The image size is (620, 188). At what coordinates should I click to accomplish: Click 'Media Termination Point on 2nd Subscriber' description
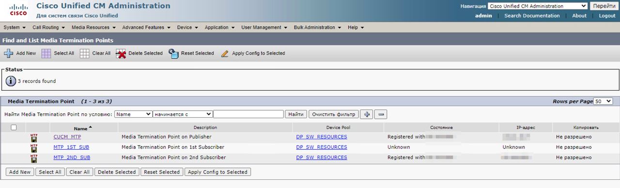click(x=173, y=157)
